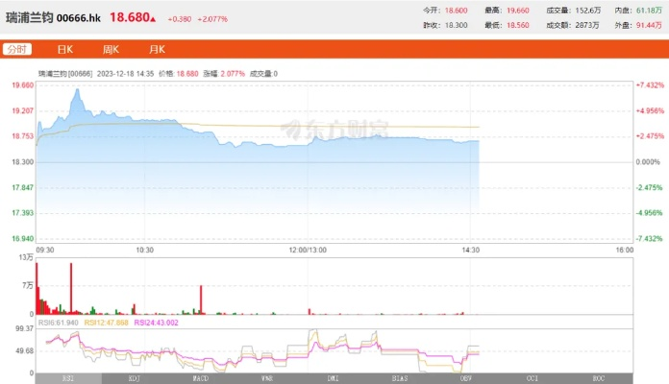
Task: Switch to the 分时 intraday tab
Action: coord(16,48)
